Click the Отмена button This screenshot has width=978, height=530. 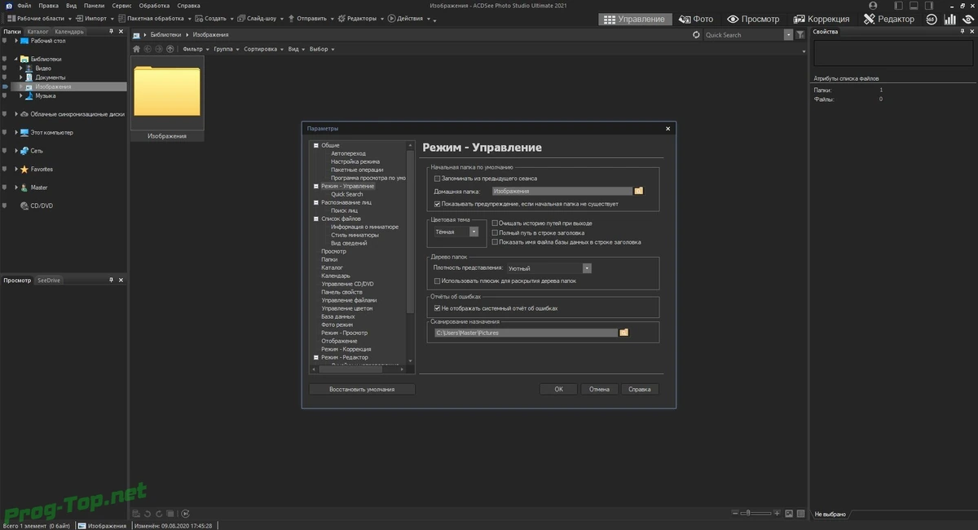pyautogui.click(x=599, y=390)
